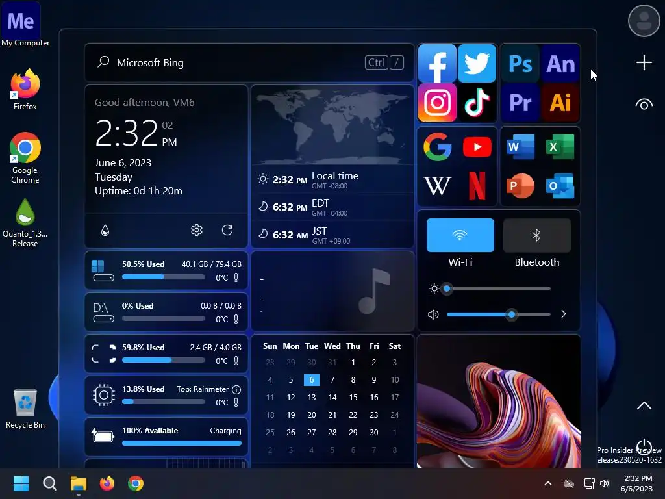Launch PowerPoint from the widget
Viewport: 665px width, 499px height.
[x=520, y=186]
